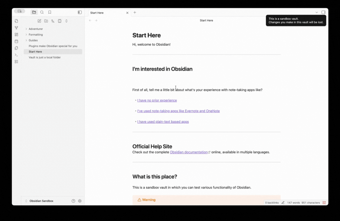This screenshot has width=340, height=221.
Task: Click the '951 characters' status bar count
Action: [x=311, y=203]
